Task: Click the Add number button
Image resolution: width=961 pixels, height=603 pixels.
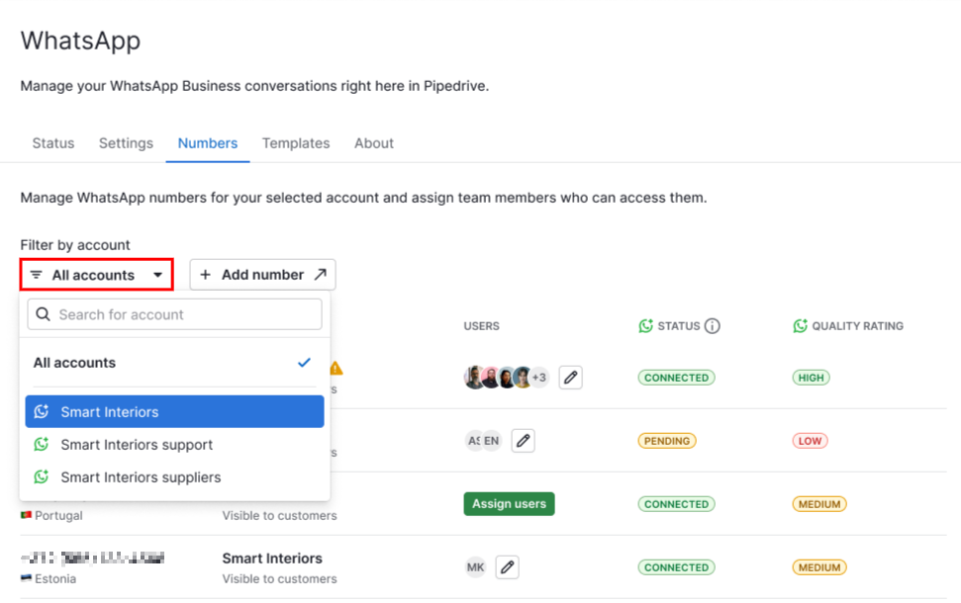Action: (263, 275)
